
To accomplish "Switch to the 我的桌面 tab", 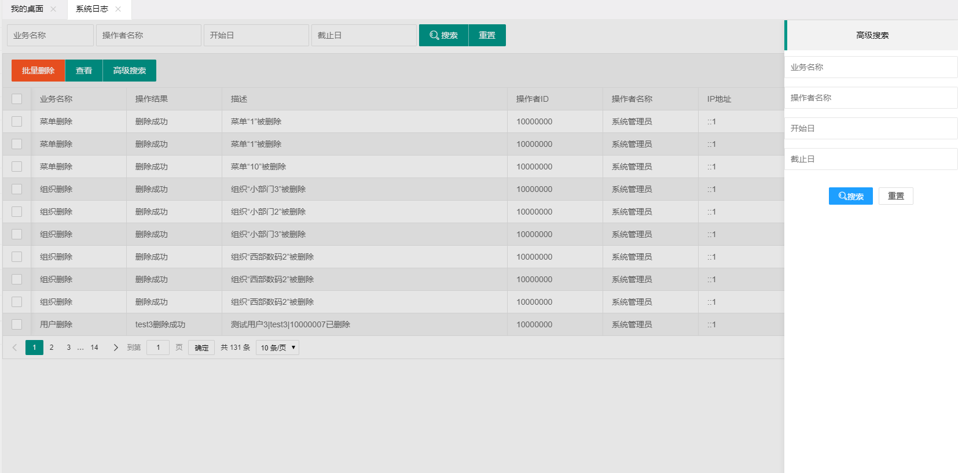I will [27, 9].
